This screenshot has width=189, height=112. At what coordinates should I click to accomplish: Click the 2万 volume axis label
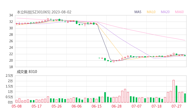[10, 81]
